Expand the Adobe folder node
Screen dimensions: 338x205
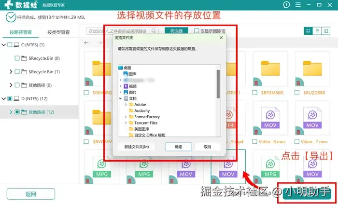126,105
